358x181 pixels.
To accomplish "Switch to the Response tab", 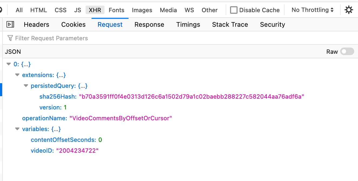I will click(149, 24).
